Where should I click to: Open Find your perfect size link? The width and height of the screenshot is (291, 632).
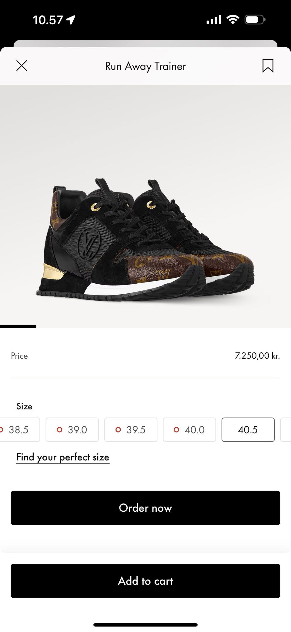point(63,457)
